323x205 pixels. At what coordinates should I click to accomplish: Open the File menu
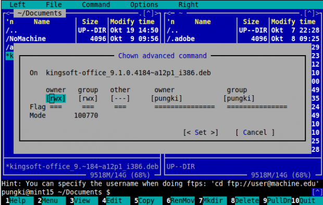tap(54, 5)
